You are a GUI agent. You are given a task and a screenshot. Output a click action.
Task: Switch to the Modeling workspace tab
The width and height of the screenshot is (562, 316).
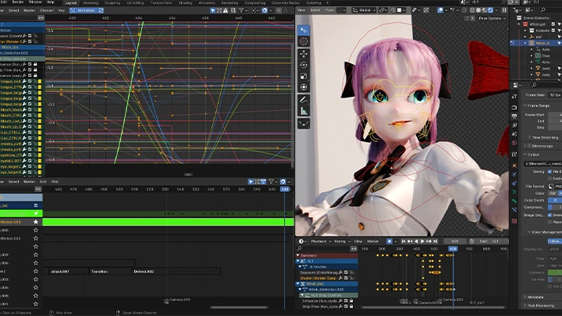point(91,3)
